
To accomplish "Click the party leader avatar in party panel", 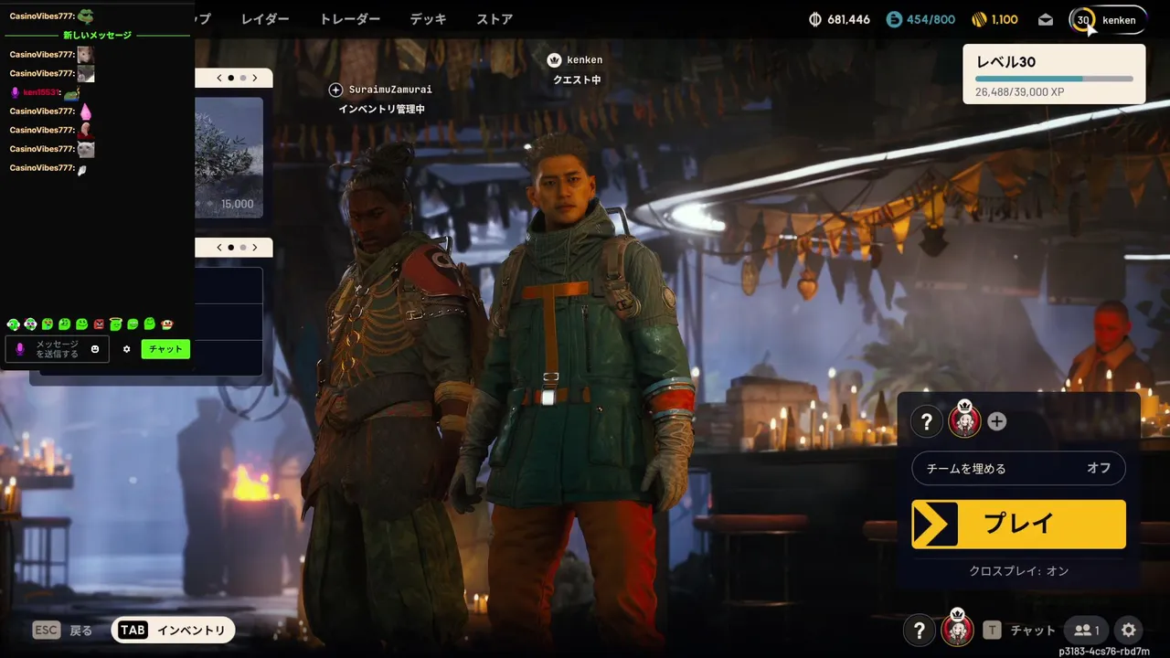I will 964,420.
